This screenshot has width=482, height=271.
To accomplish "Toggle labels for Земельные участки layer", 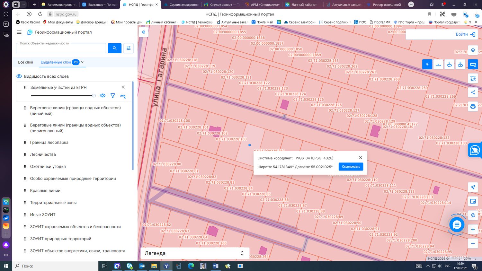I will pos(123,96).
